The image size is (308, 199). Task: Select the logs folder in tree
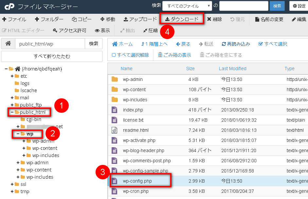pyautogui.click(x=22, y=83)
